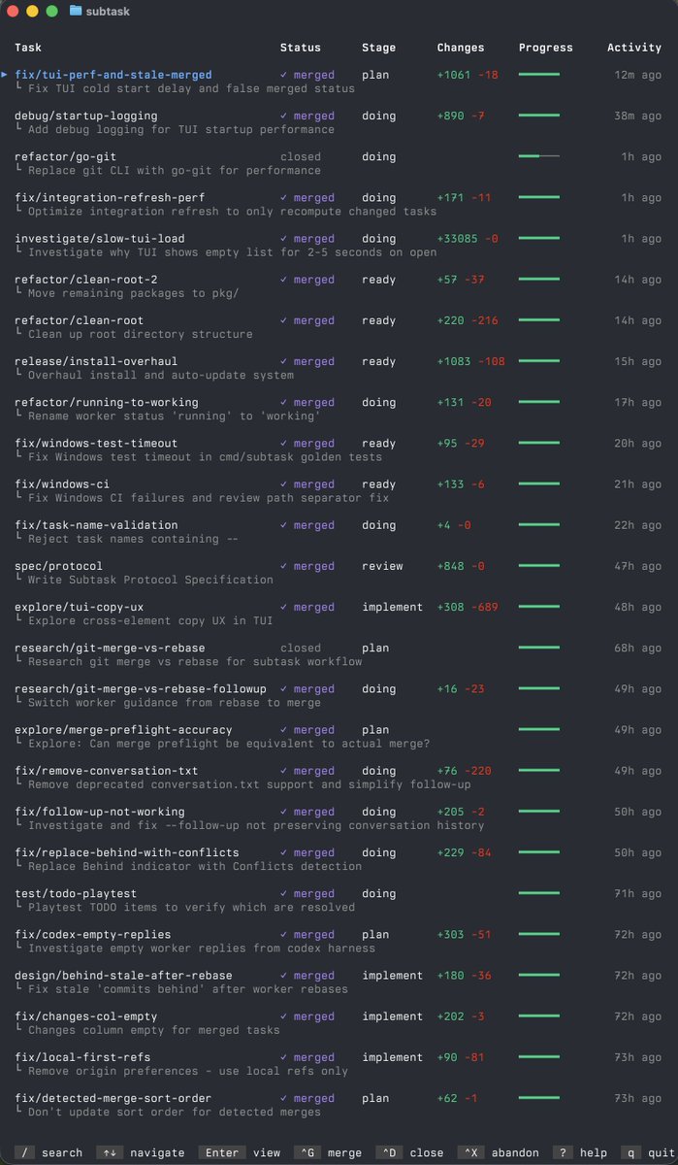678x1165 pixels.
Task: Click the ^D close shortcut
Action: pos(409,1152)
